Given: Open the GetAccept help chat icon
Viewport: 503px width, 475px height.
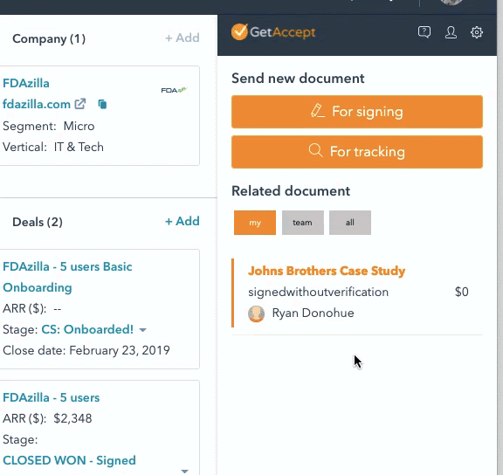Looking at the screenshot, I should 424,32.
